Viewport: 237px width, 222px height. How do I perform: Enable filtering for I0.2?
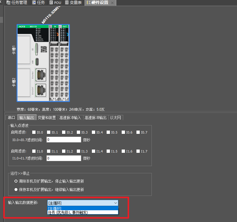click(x=64, y=132)
